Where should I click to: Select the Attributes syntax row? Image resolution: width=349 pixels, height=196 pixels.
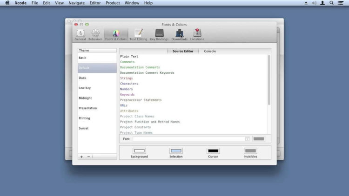(x=194, y=111)
